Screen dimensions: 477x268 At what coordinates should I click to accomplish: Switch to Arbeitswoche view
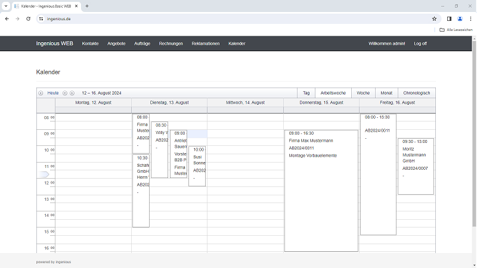coord(333,93)
